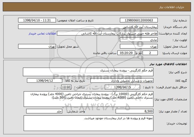Click the label گروه کالا
Viewport: 194px width, 137px height.
181,81
